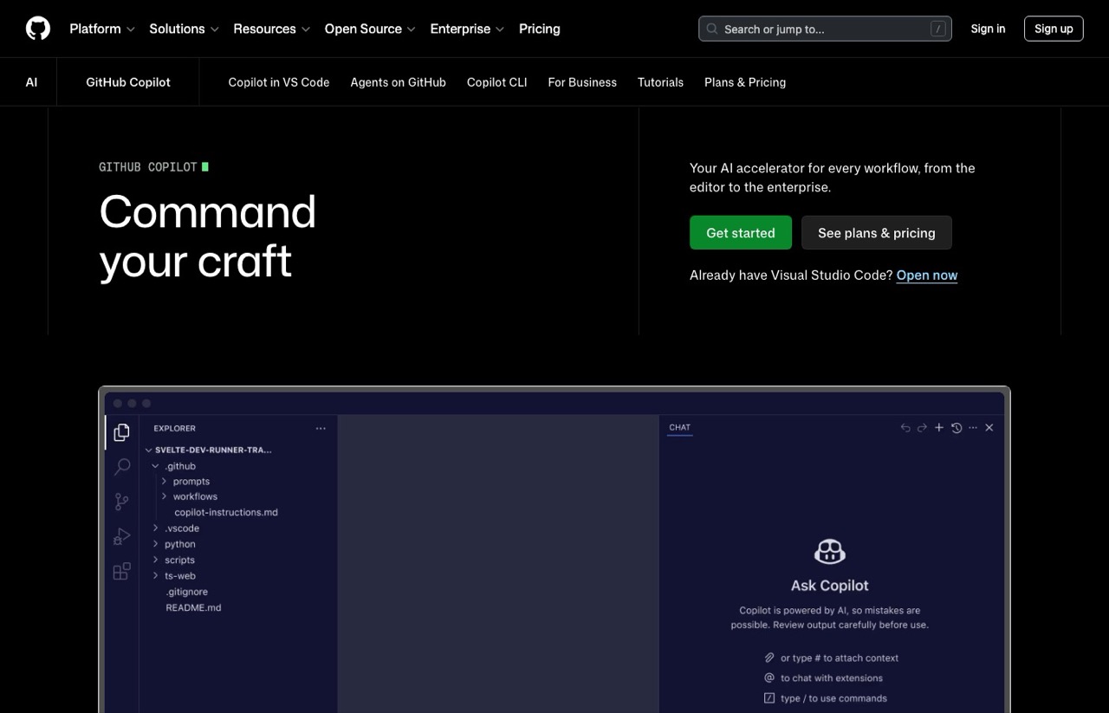Open the Enterprise dropdown menu
The width and height of the screenshot is (1109, 713).
point(467,29)
